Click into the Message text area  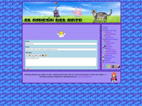pos(61,62)
